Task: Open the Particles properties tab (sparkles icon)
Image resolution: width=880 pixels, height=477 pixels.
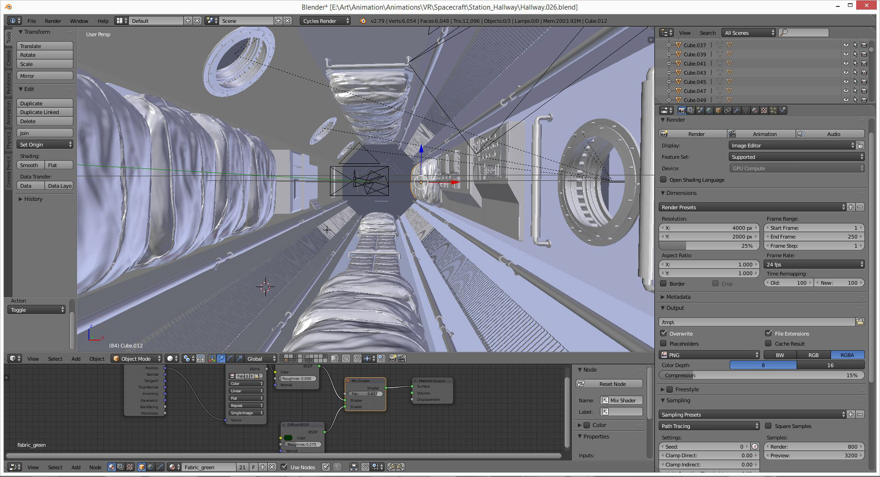Action: tap(773, 110)
